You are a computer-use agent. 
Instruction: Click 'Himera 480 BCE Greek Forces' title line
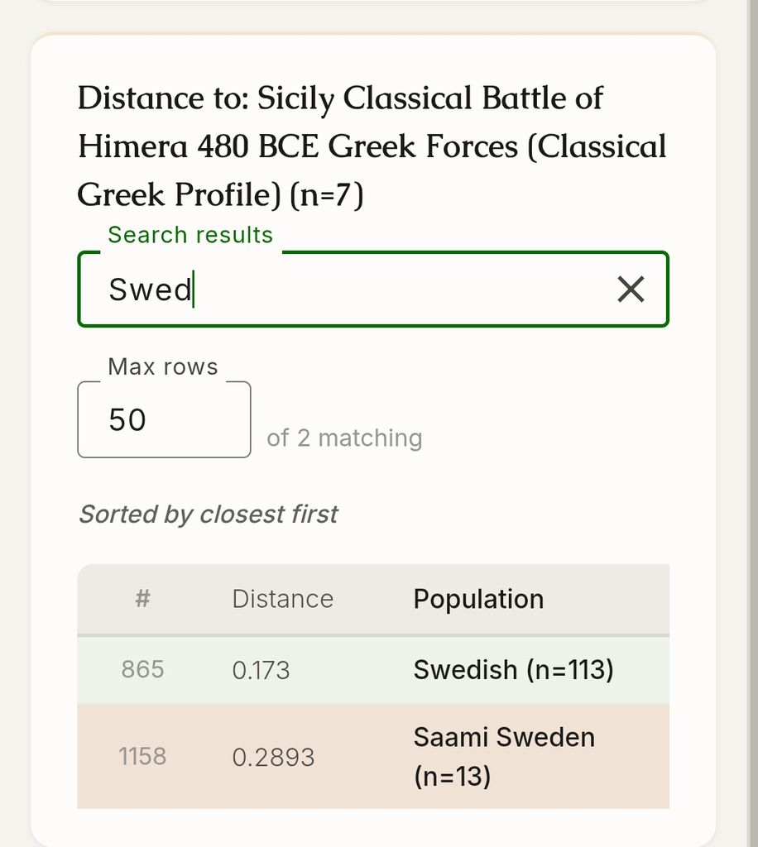(298, 146)
